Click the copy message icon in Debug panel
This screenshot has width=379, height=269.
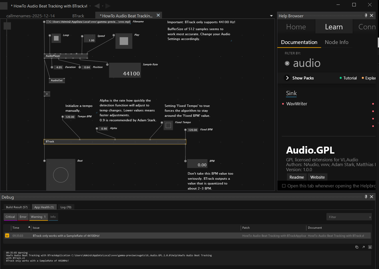[x=357, y=247]
